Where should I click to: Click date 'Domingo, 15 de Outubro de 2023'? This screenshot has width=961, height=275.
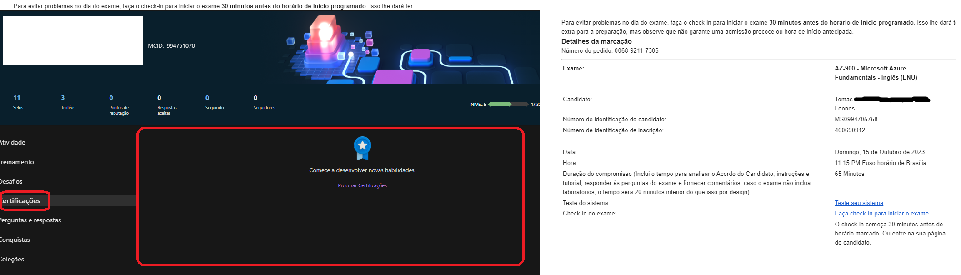tap(880, 152)
